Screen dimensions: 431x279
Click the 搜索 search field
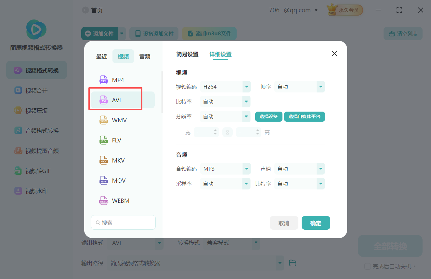coord(123,222)
